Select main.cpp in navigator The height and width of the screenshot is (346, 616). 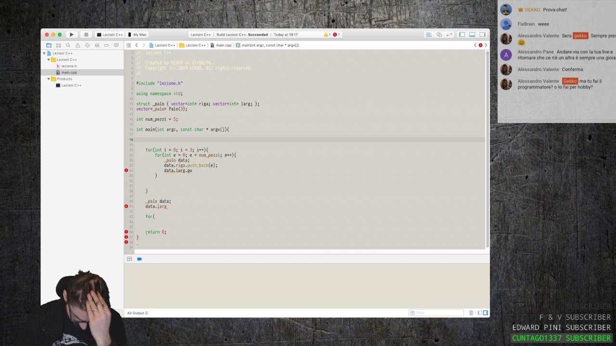tap(69, 73)
